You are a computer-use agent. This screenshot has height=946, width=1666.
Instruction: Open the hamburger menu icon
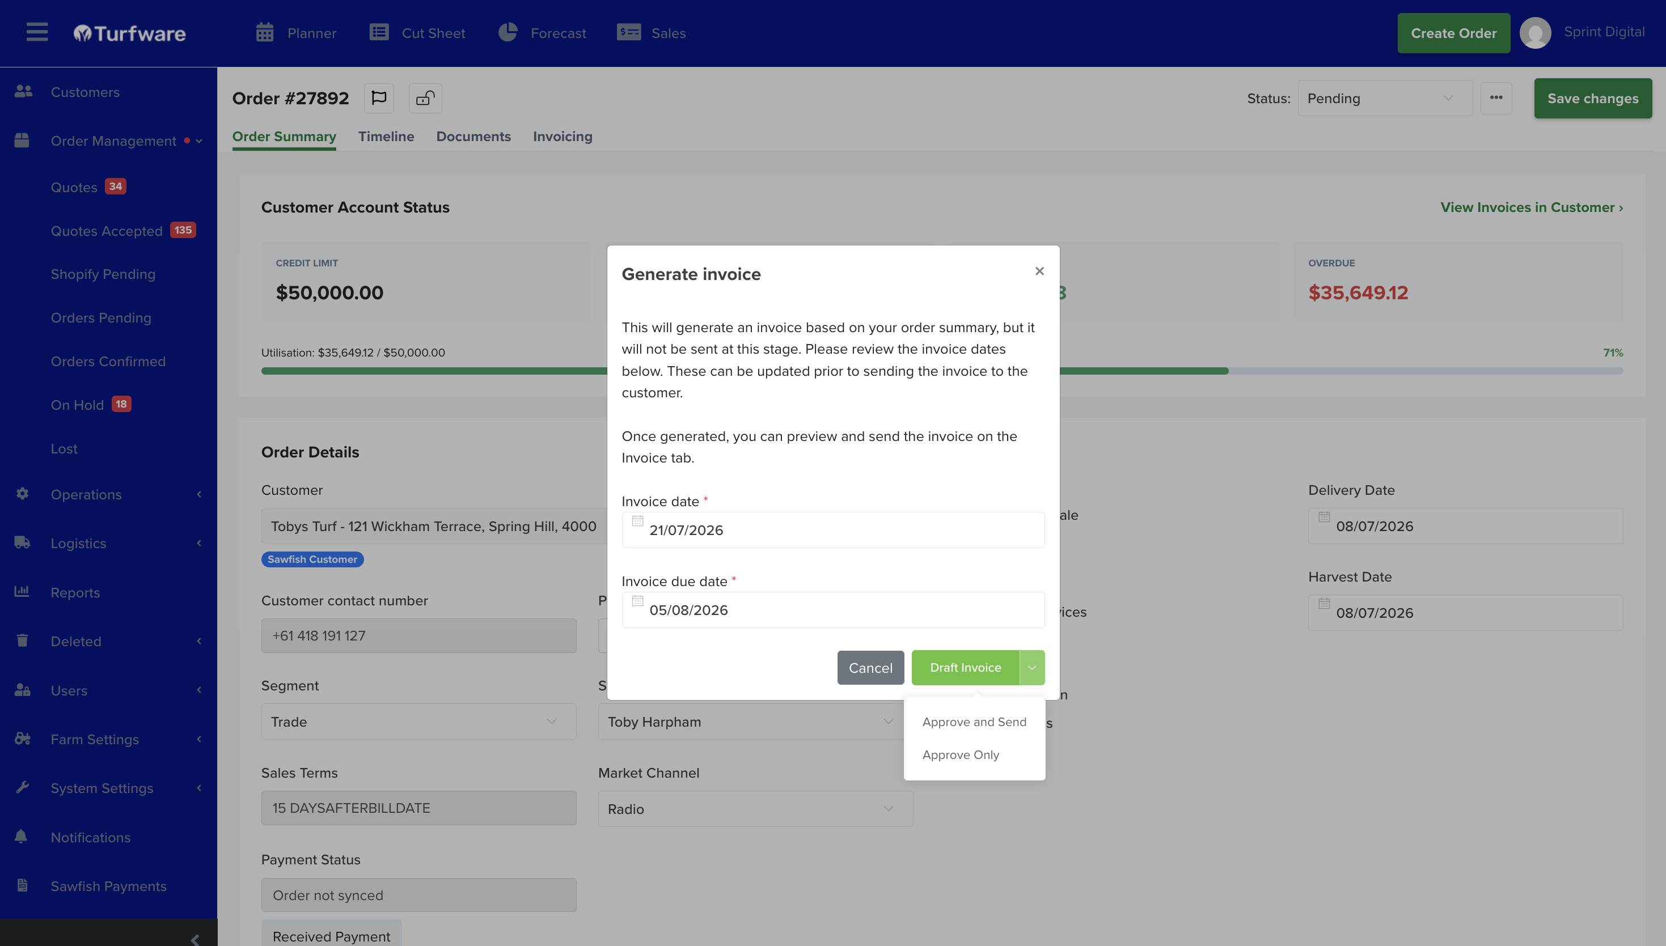tap(37, 32)
